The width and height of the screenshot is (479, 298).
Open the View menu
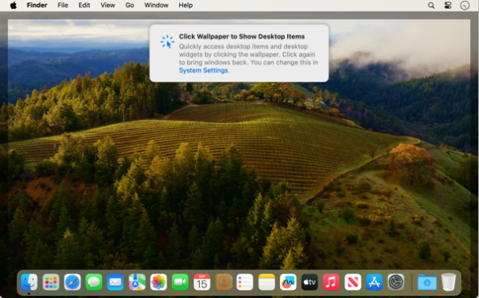tap(108, 5)
